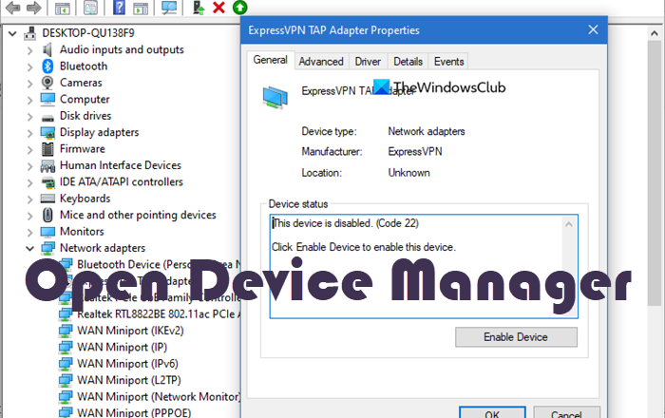Click the Device Manager vertical scrollbar thumb

point(654,173)
